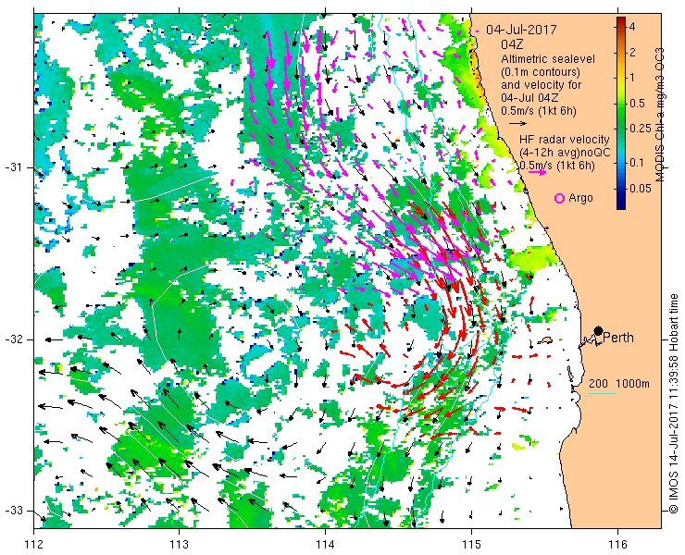This screenshot has height=555, width=685.
Task: Click the color bar value 0.1
Action: (x=638, y=163)
